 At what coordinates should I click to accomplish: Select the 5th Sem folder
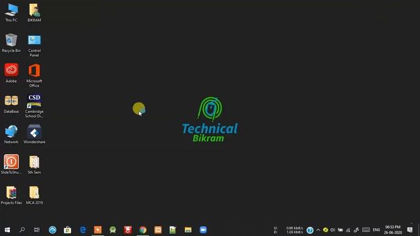[x=34, y=165]
